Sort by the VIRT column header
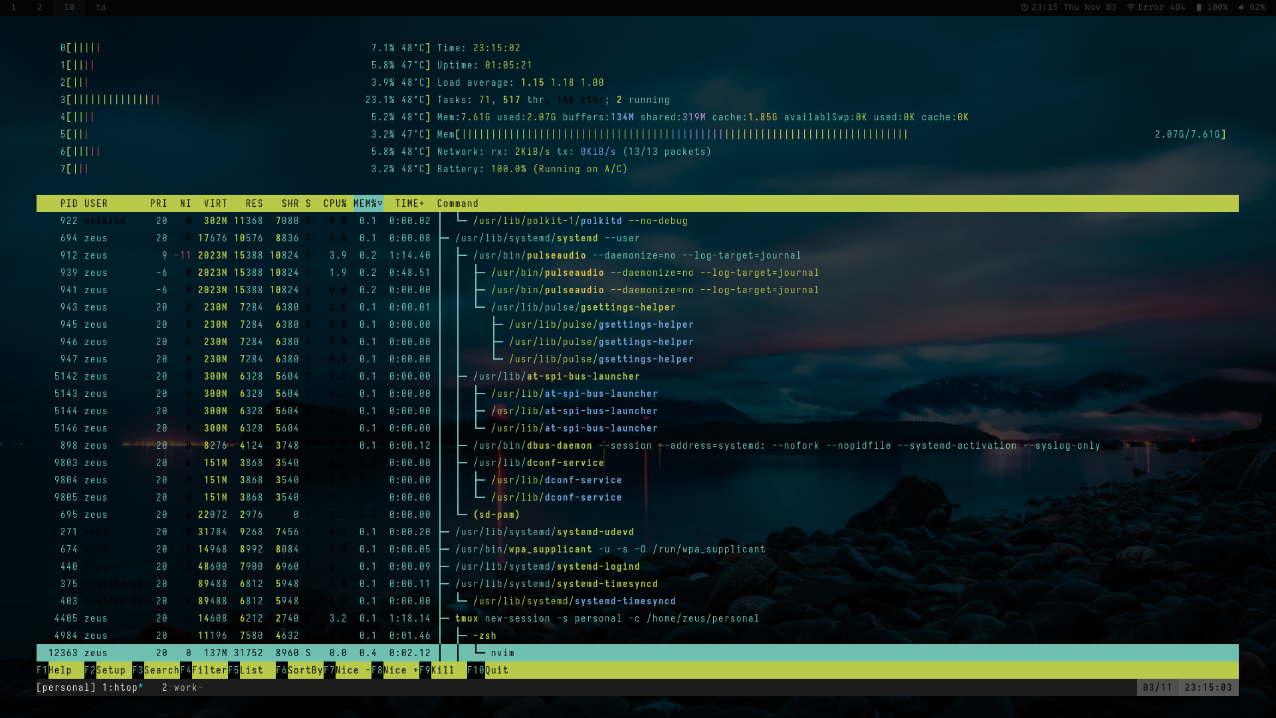This screenshot has width=1276, height=718. point(215,203)
